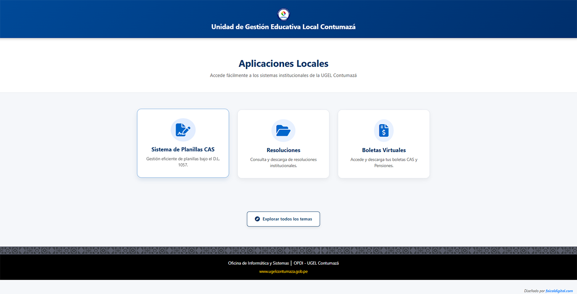Viewport: 577px width, 294px height.
Task: Click the dollar invoice icon for Boletas Virtuales
Action: click(x=383, y=130)
